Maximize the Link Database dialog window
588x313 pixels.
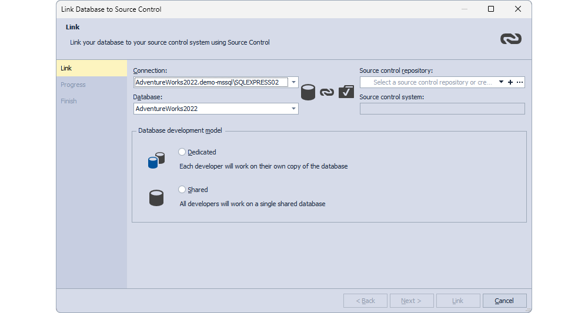[491, 9]
